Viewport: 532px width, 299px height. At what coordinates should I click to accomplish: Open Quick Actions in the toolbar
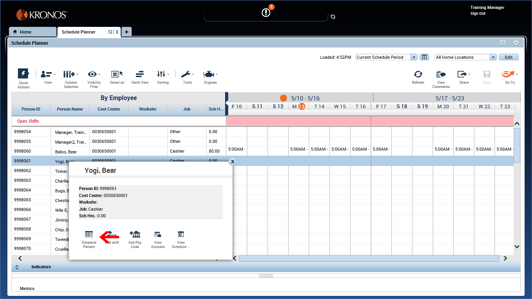pyautogui.click(x=23, y=76)
